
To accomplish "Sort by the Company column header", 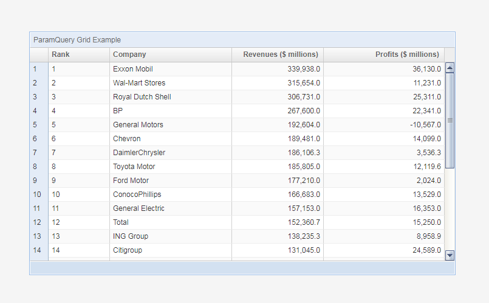I will (170, 55).
